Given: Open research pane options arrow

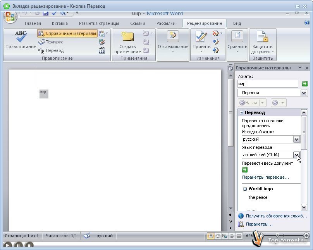Looking at the screenshot, I should click(x=300, y=68).
